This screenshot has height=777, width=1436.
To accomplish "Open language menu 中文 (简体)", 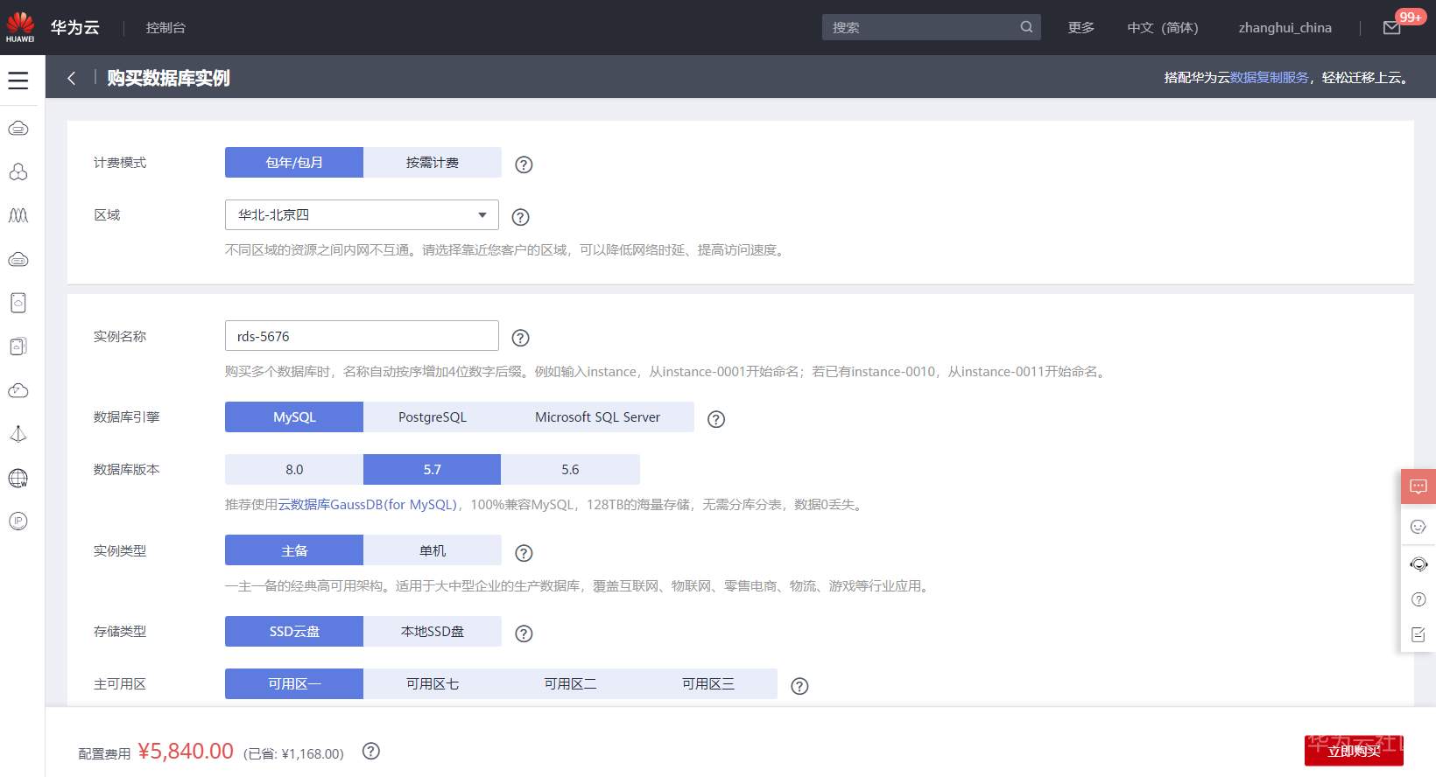I will pos(1163,28).
